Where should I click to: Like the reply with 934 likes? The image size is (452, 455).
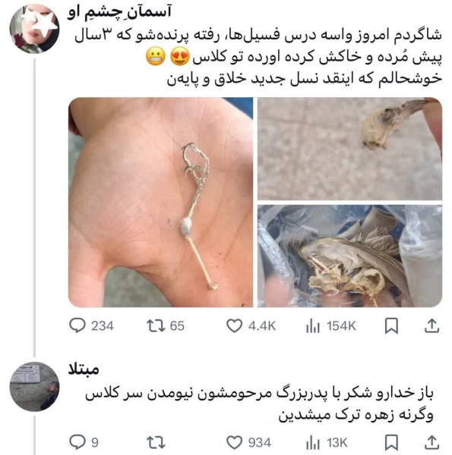248,443
